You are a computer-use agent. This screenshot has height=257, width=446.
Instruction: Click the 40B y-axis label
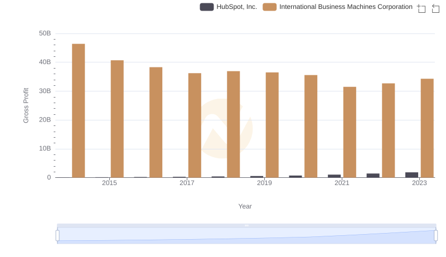45,62
